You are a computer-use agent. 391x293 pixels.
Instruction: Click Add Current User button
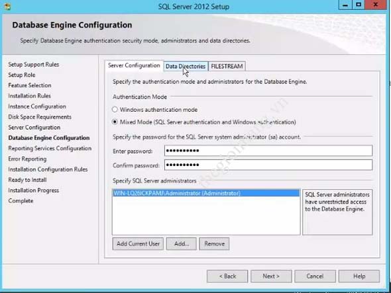pyautogui.click(x=138, y=243)
